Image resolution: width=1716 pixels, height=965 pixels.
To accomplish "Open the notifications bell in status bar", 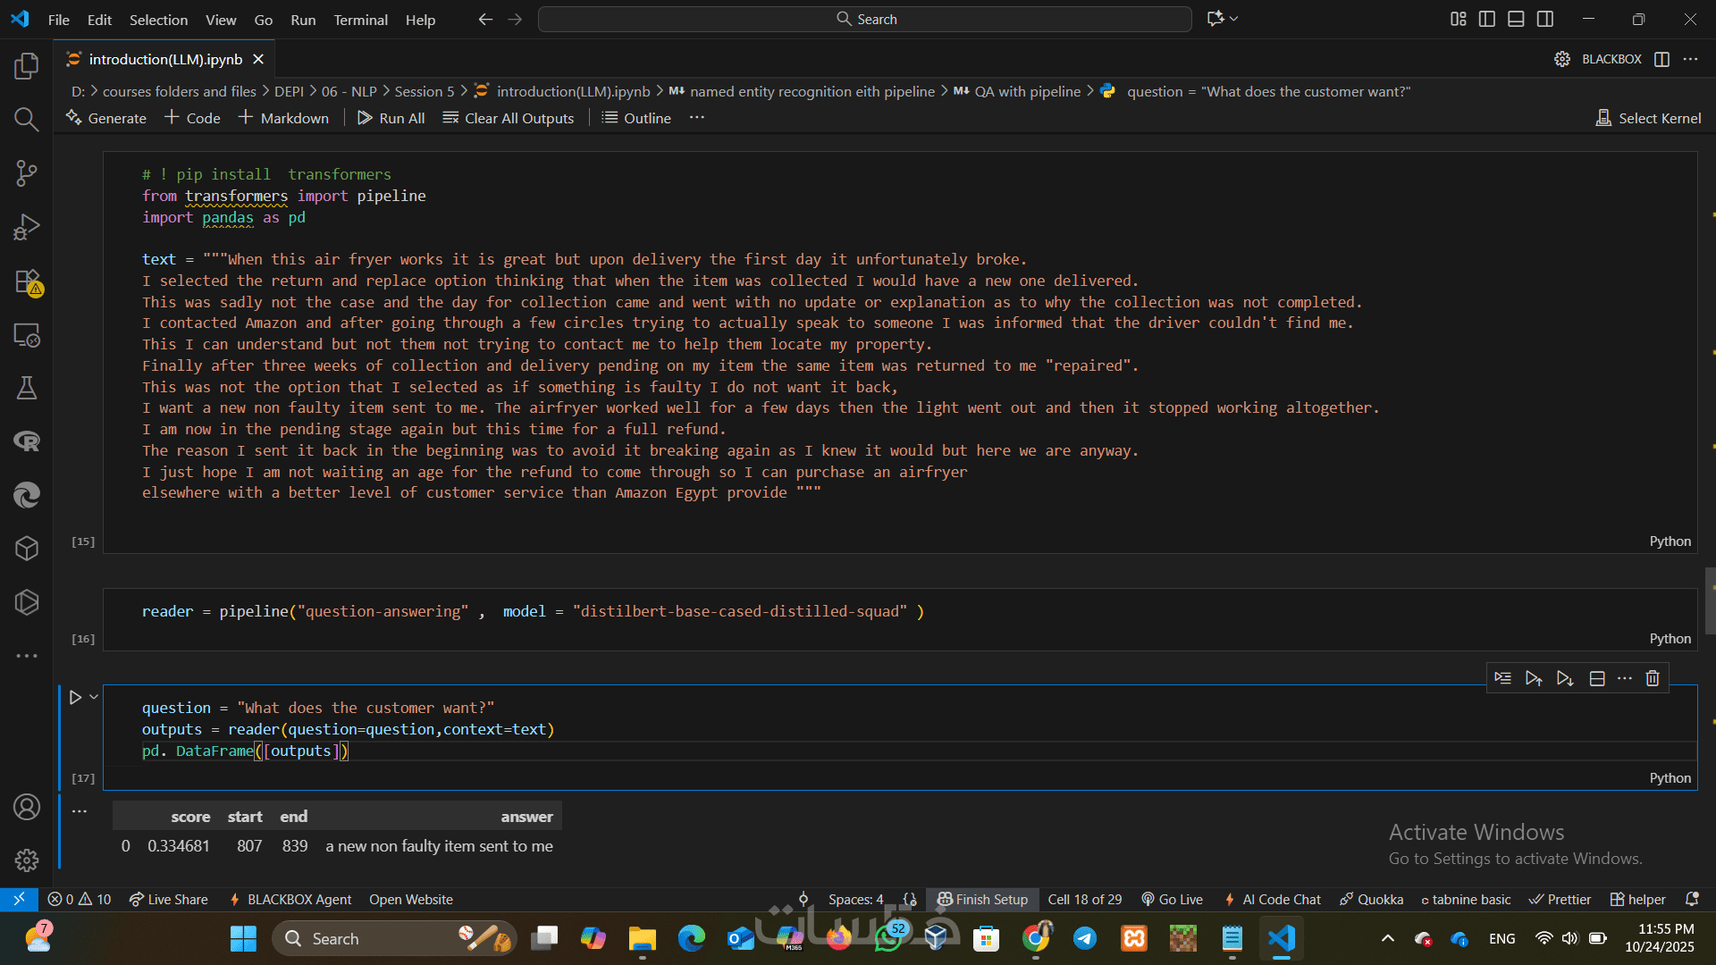I will (1691, 899).
